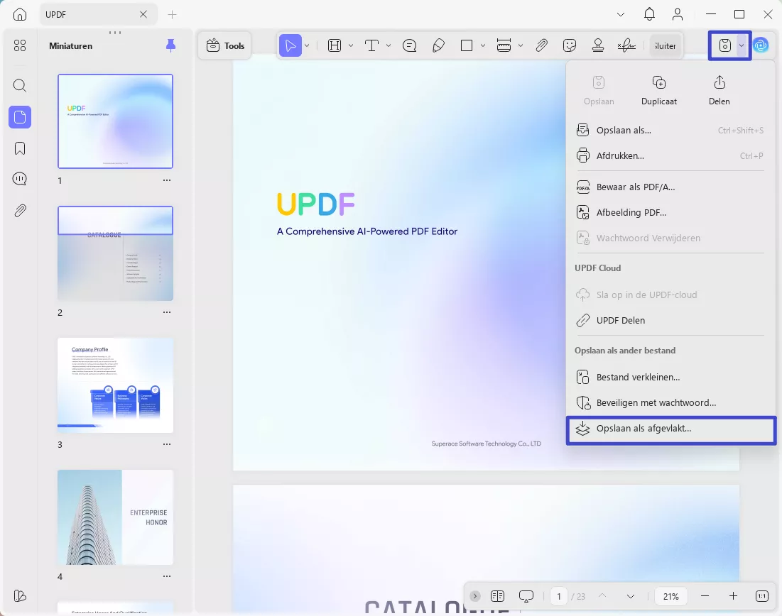Choose Opslaan als... menu item
Viewport: 782px width, 616px height.
[x=670, y=131]
